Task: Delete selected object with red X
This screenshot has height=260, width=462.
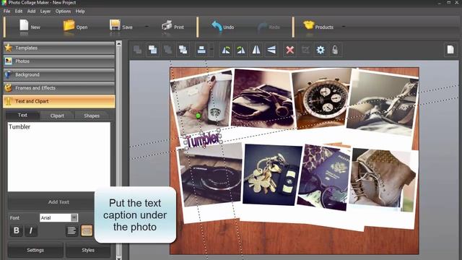Action: [290, 50]
